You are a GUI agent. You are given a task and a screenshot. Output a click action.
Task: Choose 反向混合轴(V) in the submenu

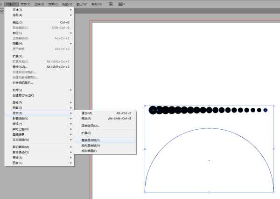coord(91,146)
